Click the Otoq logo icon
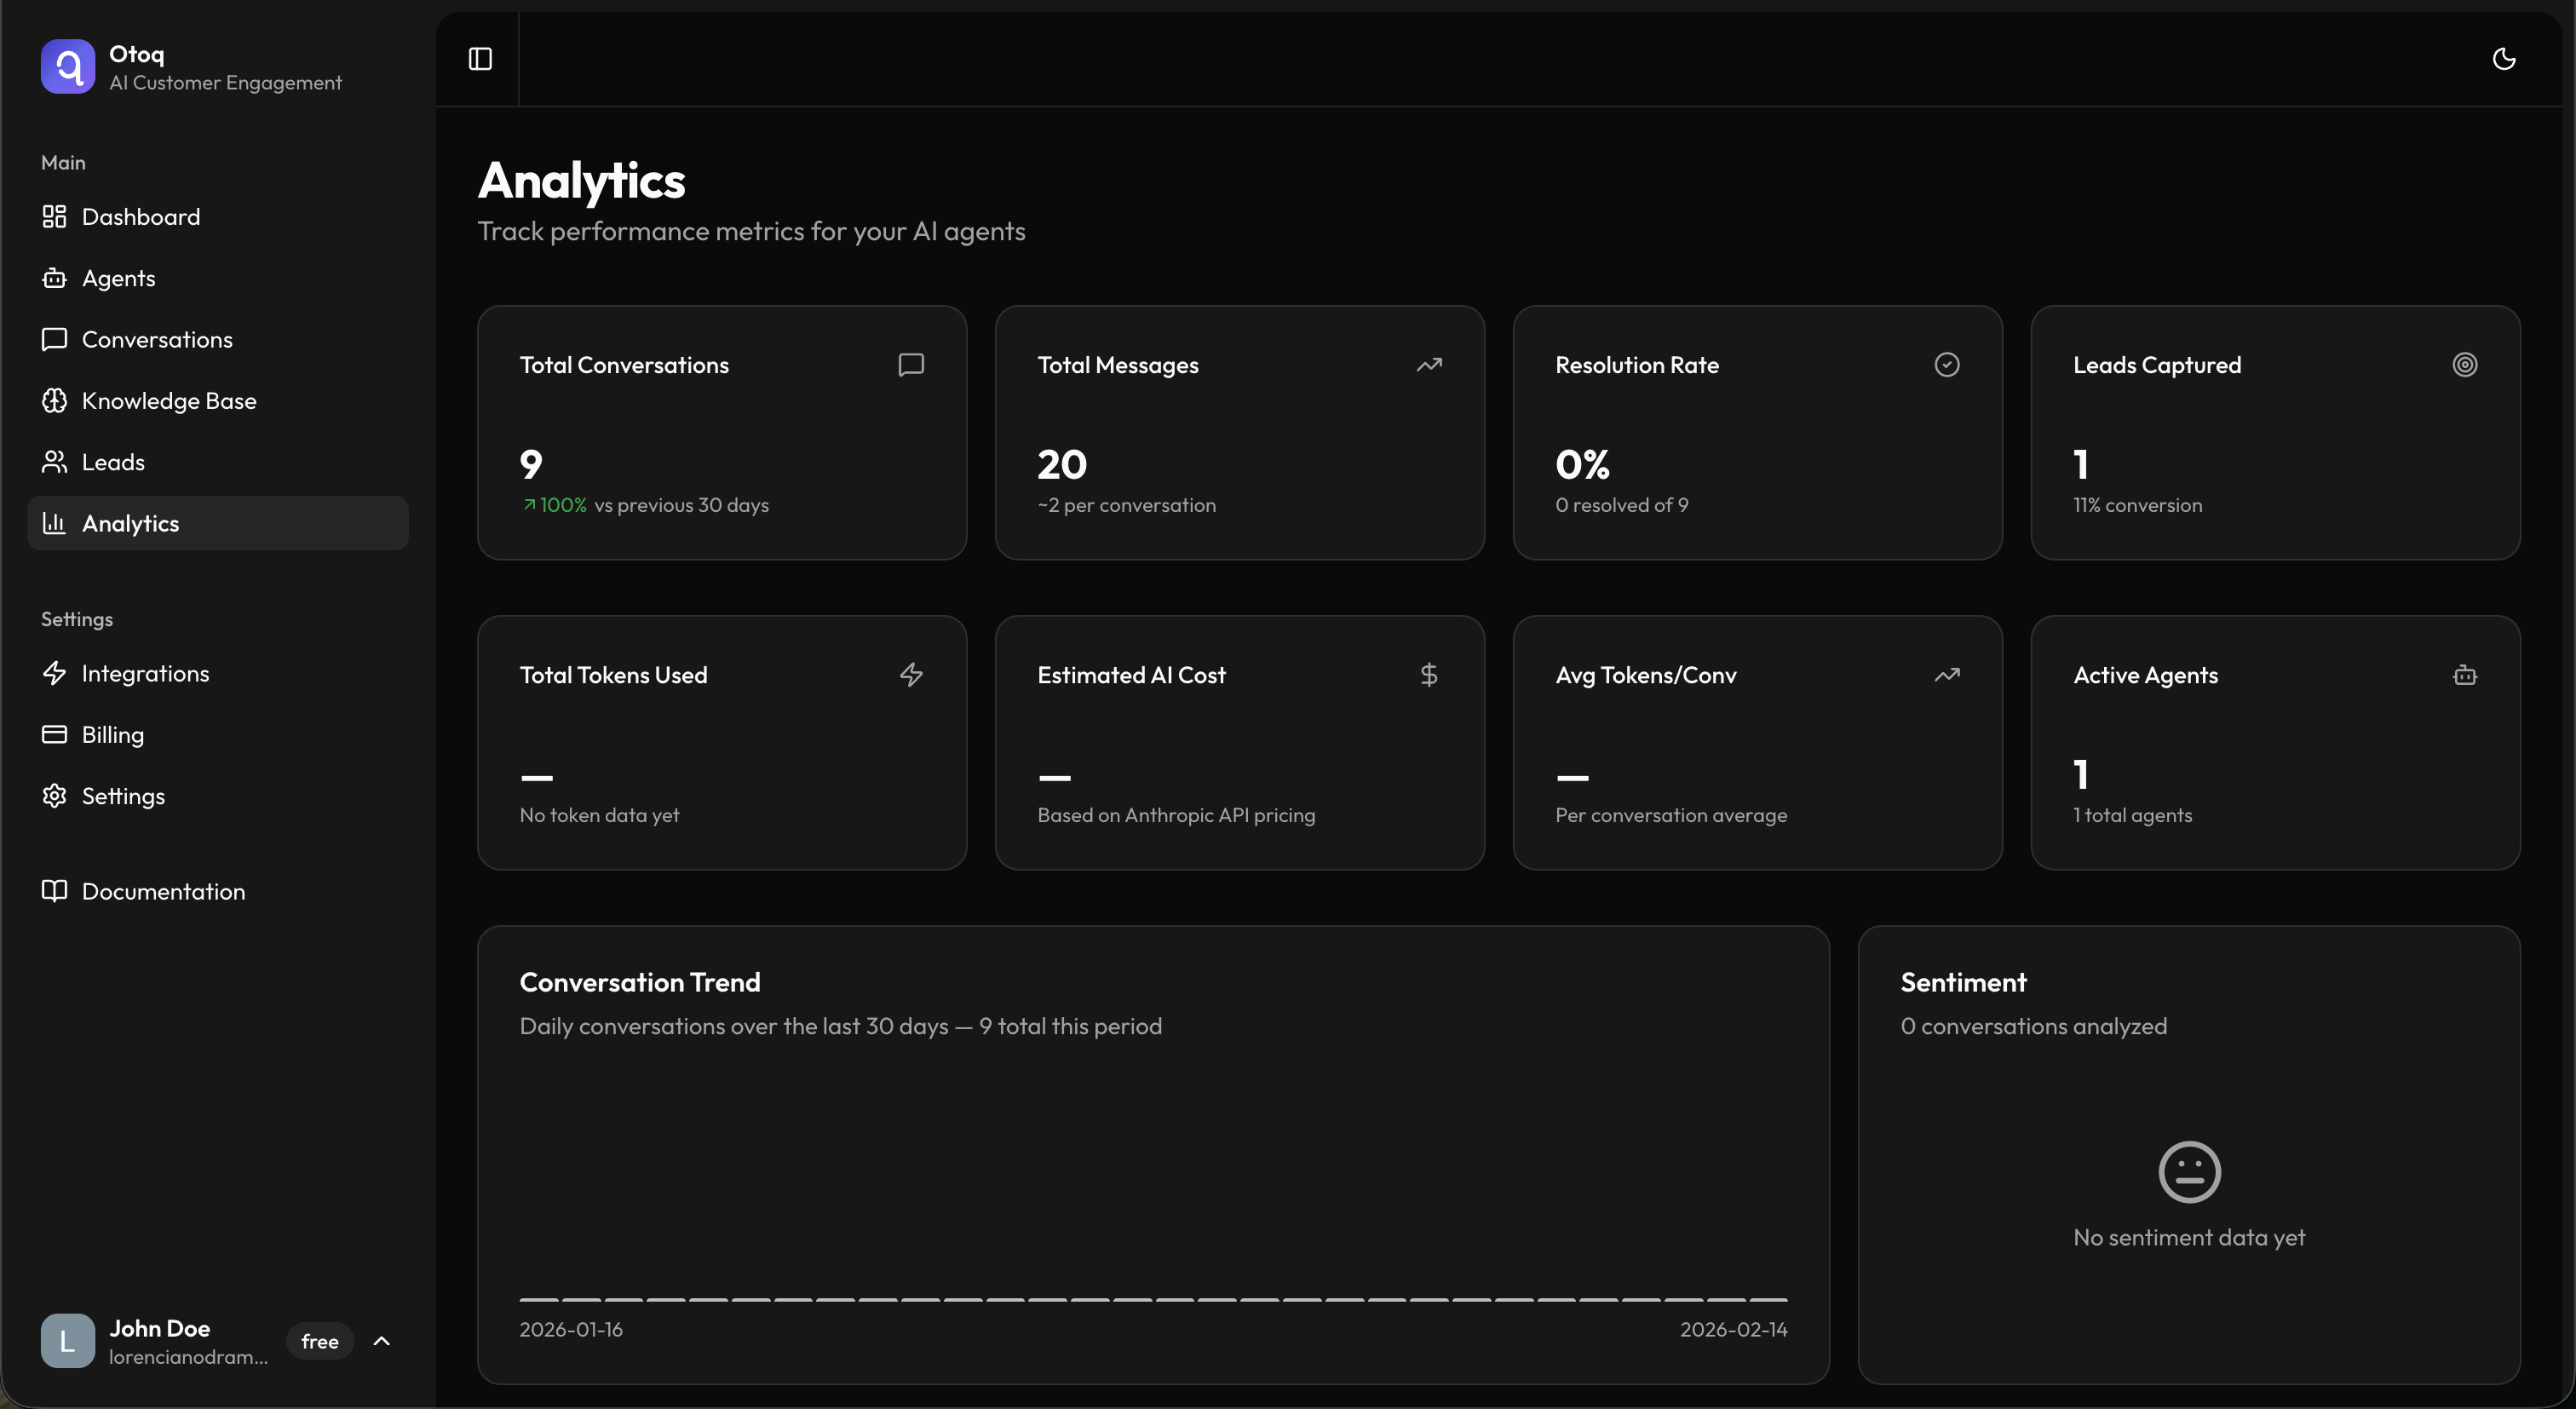Viewport: 2576px width, 1409px height. click(x=68, y=67)
